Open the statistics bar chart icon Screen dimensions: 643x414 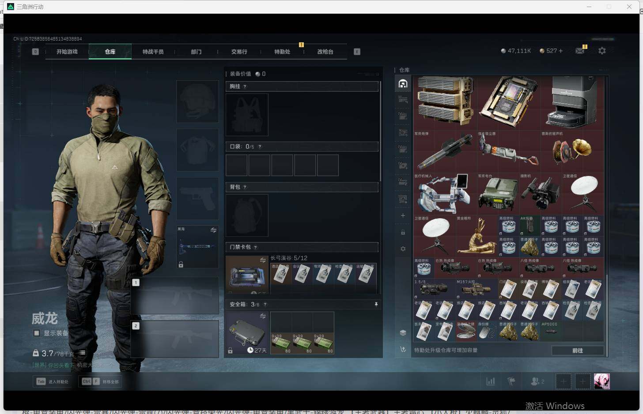pos(491,381)
